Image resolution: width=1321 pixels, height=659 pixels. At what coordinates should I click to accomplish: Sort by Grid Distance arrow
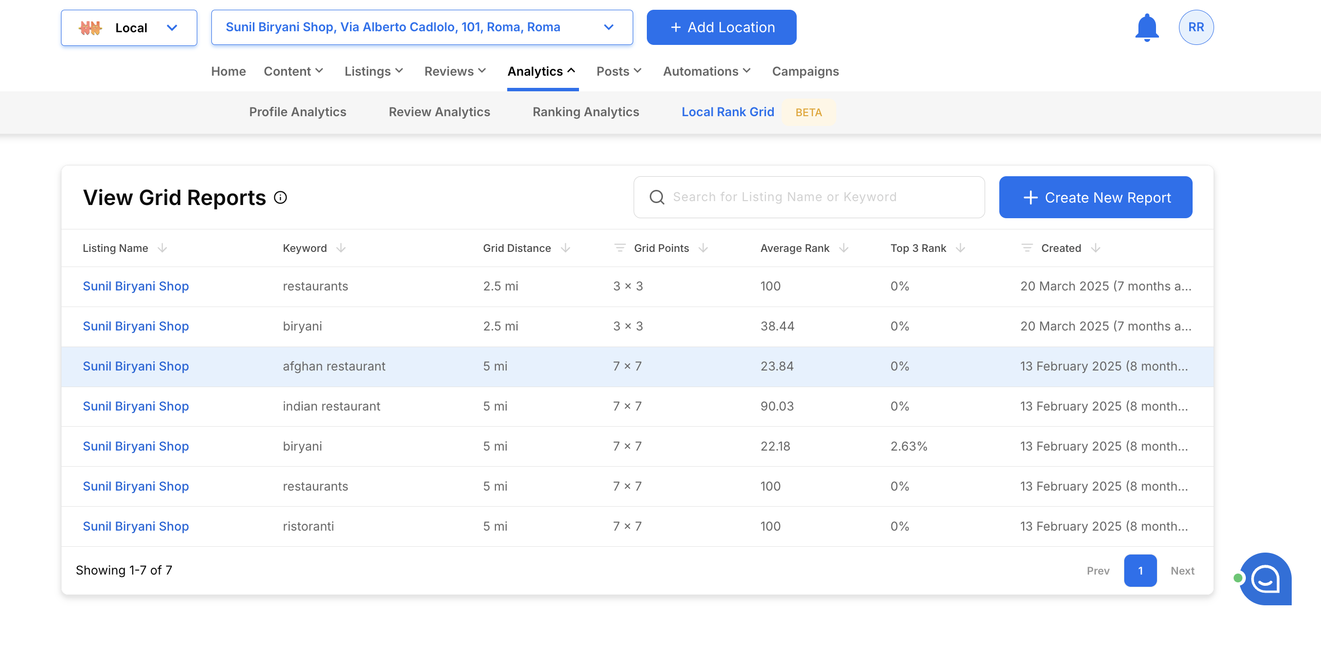tap(565, 248)
